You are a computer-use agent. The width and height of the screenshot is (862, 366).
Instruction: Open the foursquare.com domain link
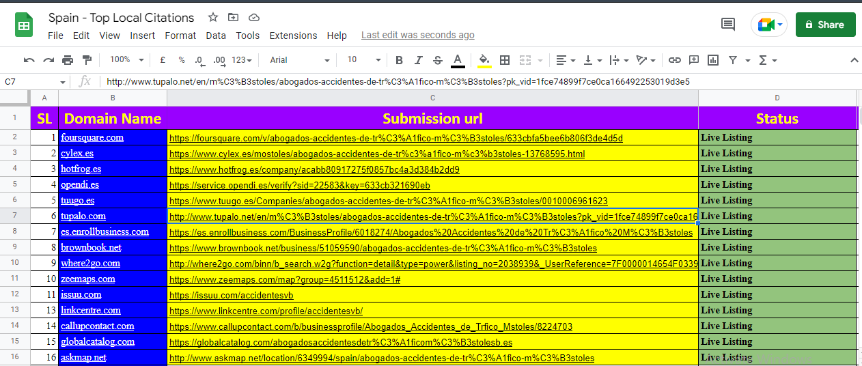pos(92,138)
